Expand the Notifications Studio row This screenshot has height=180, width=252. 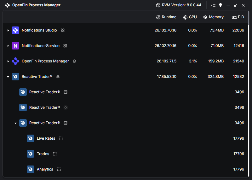(8, 30)
